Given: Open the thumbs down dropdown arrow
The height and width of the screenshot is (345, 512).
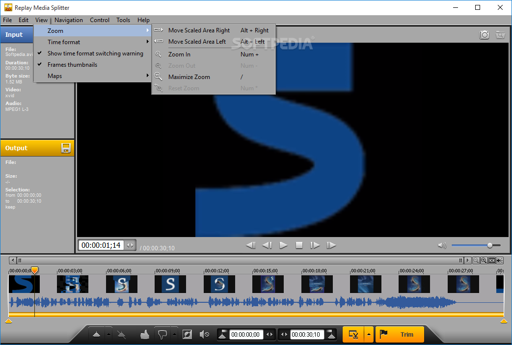Looking at the screenshot, I should pos(175,334).
